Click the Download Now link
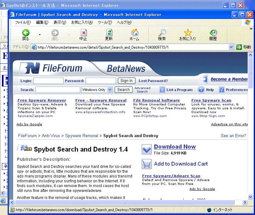Screen dimensions: 255x215 [x=175, y=147]
